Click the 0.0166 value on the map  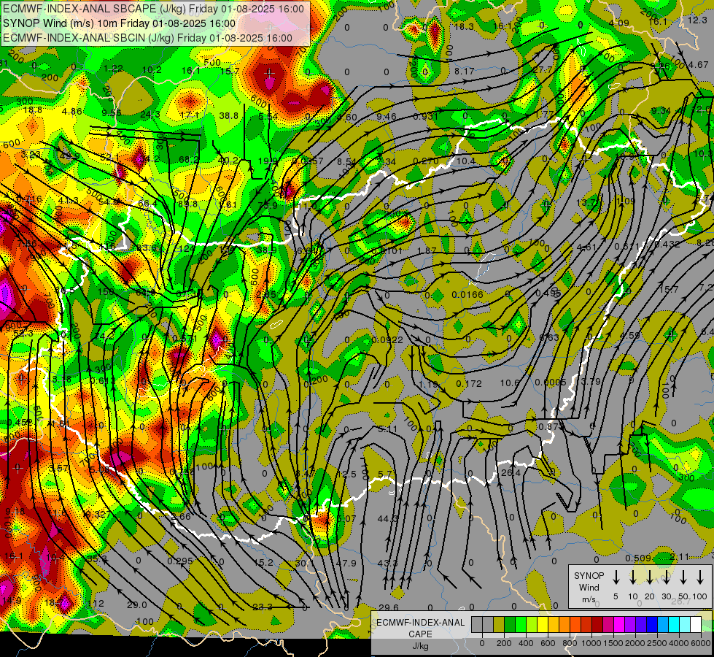(467, 294)
